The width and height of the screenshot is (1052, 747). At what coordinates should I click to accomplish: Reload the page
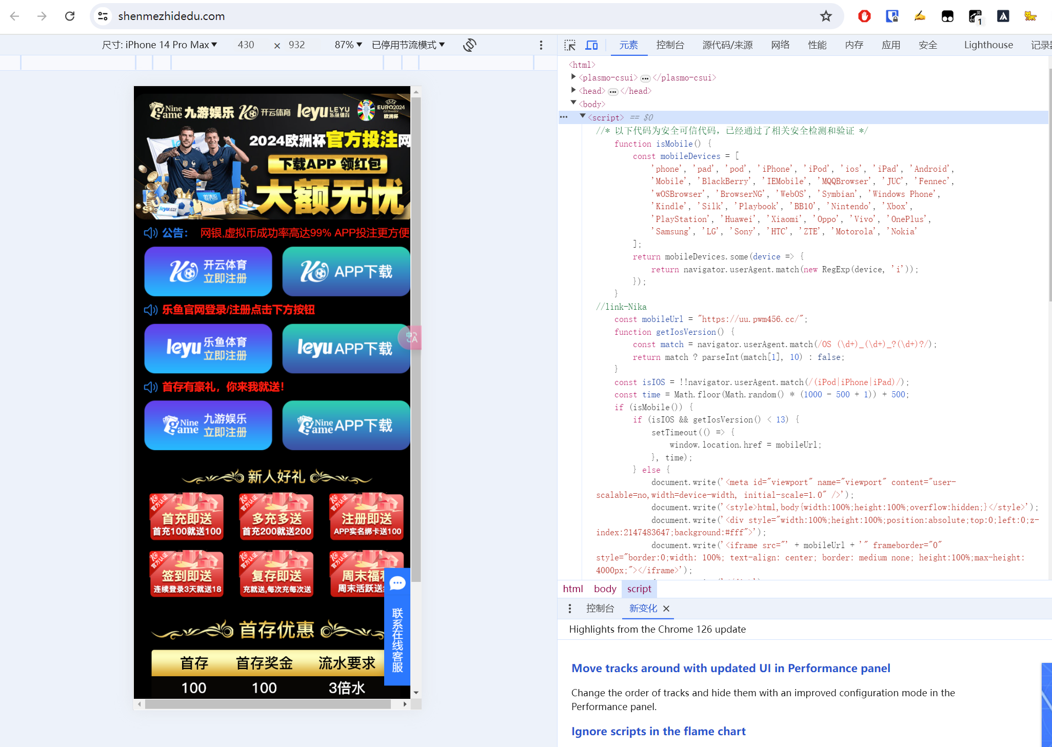(70, 16)
